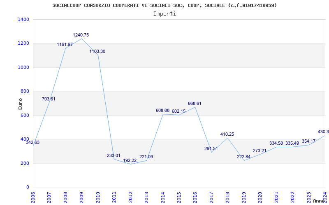Click y-axis tick value 0
Viewport: 329px width, 205px height.
28,187
